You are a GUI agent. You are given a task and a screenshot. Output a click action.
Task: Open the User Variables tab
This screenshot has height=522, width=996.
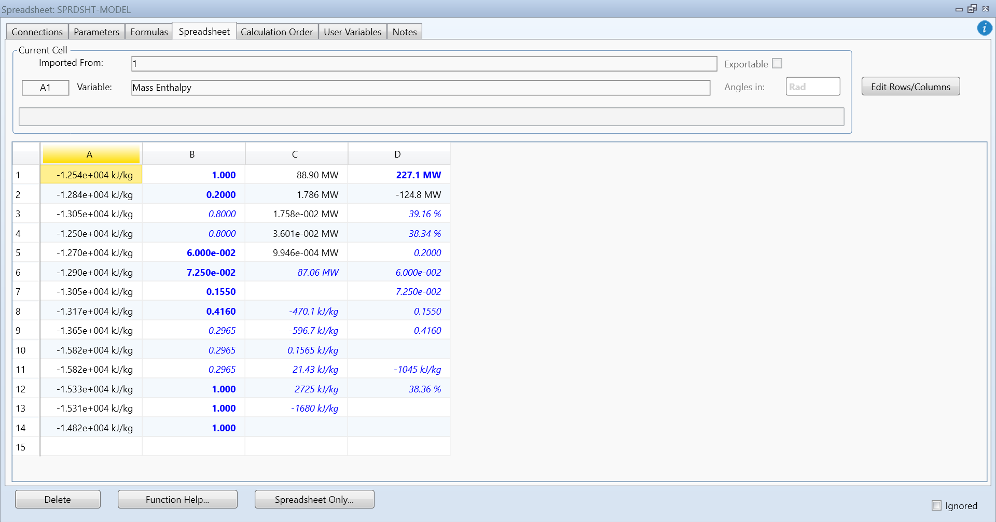[352, 32]
